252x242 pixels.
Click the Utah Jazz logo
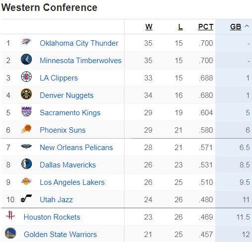[x=26, y=198]
